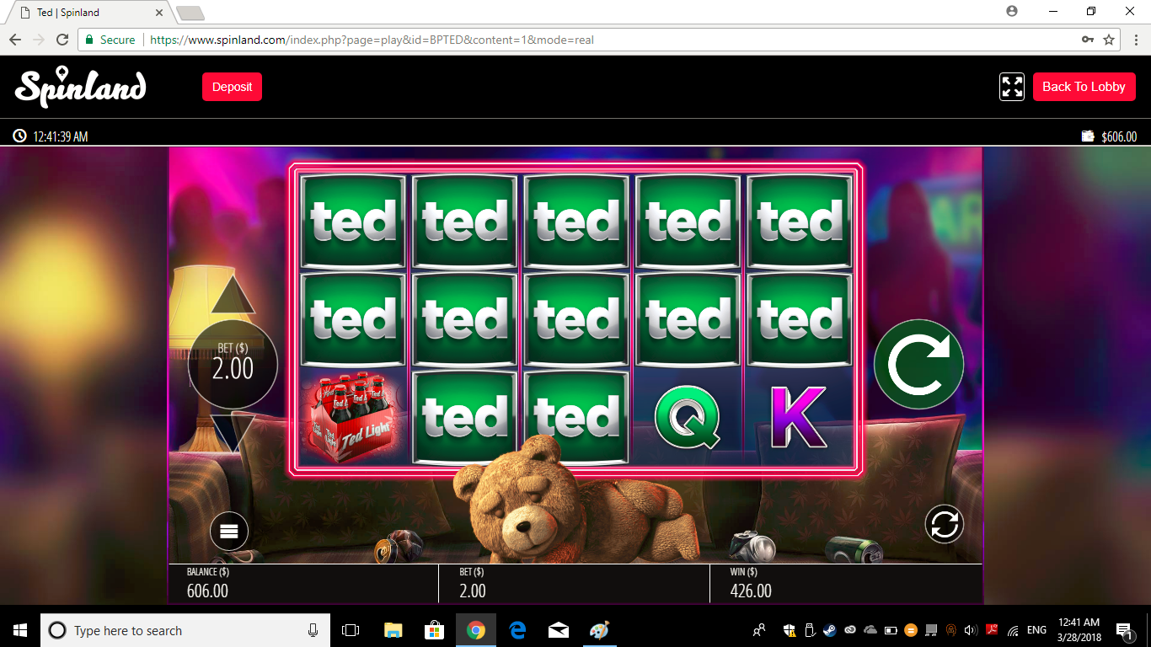Open the taskbar date and time
Image resolution: width=1151 pixels, height=647 pixels.
click(1079, 630)
